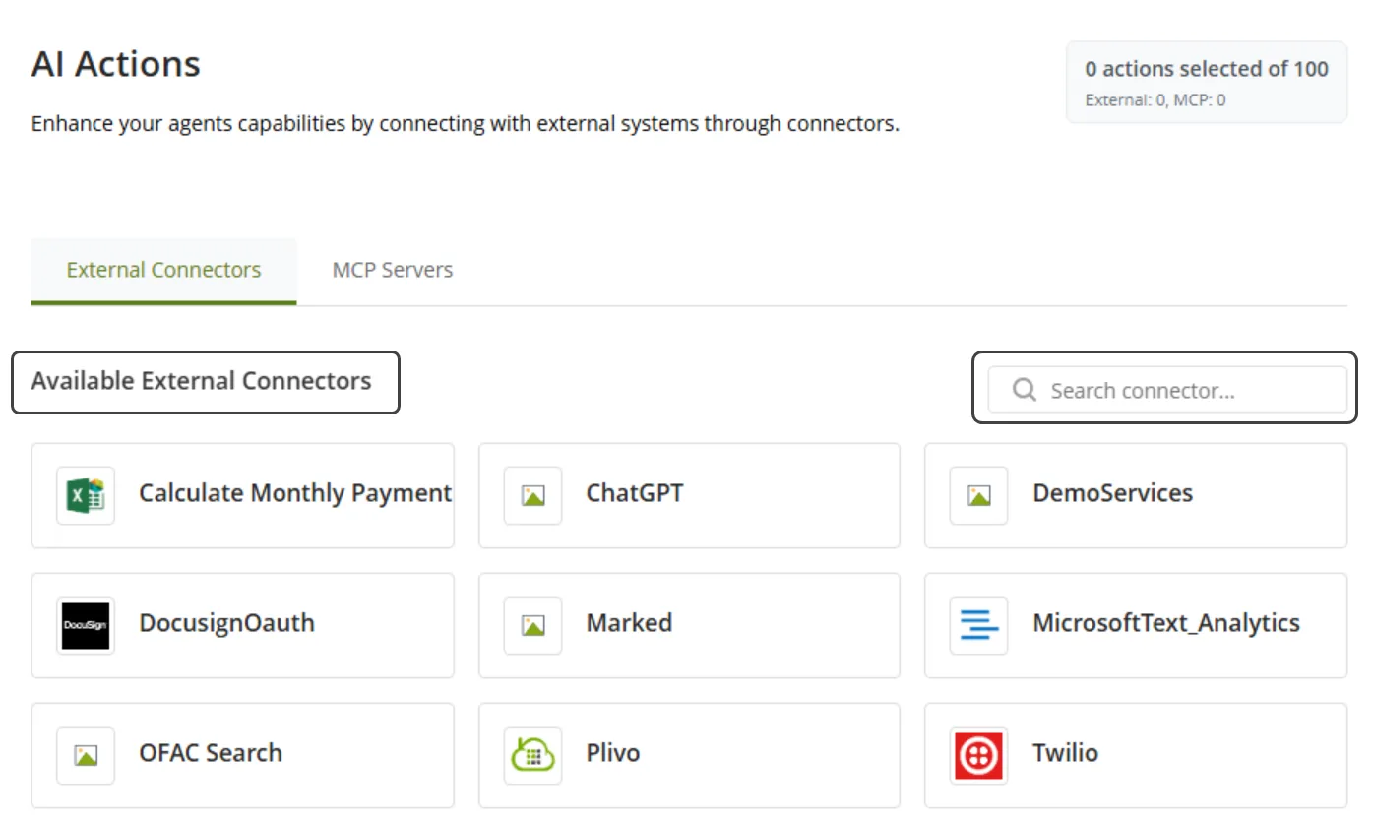Click the Available External Connectors heading
The height and width of the screenshot is (829, 1373).
202,381
